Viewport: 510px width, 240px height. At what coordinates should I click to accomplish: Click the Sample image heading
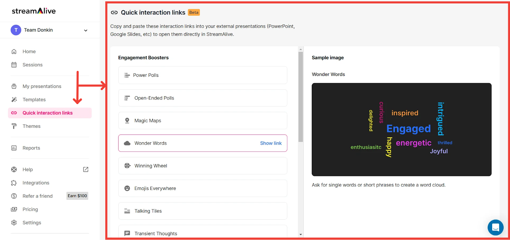(328, 58)
